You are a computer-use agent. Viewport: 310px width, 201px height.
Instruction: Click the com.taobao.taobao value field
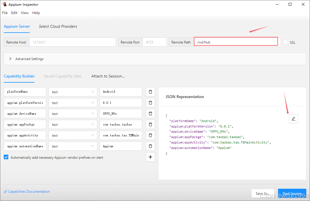pyautogui.click(x=121, y=125)
